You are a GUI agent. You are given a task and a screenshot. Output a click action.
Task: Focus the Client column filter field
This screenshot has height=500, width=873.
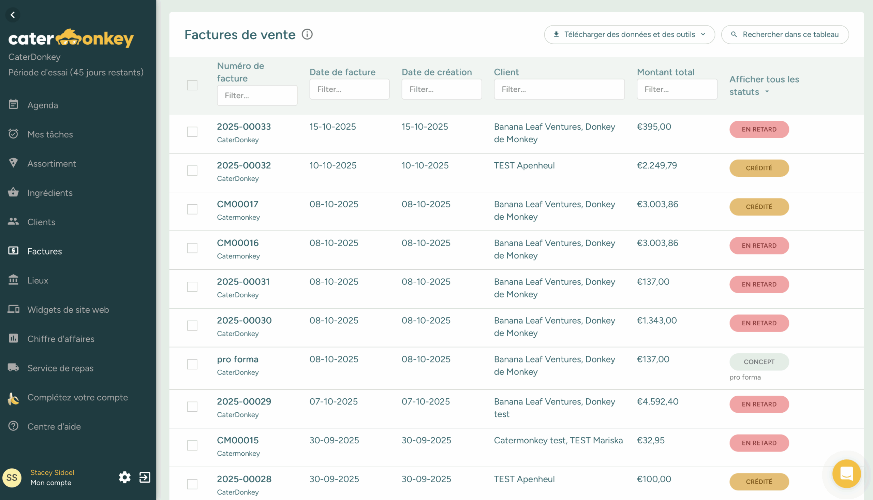[559, 89]
